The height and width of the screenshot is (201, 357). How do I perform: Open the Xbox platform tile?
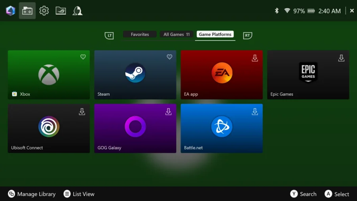pyautogui.click(x=49, y=75)
